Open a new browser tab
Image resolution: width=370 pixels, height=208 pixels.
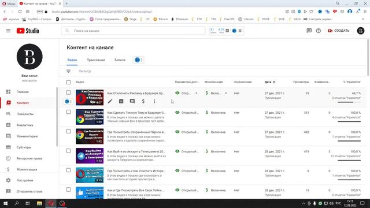(67, 3)
